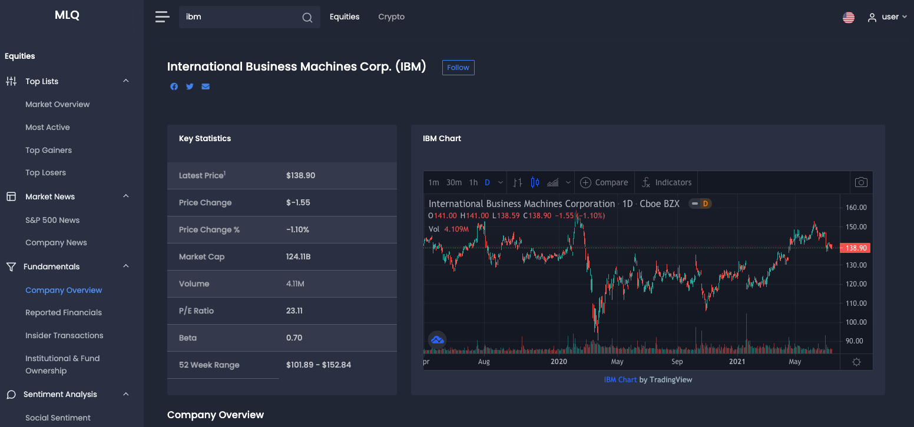Click the Volume value 4.11M
The width and height of the screenshot is (914, 427).
(x=295, y=283)
